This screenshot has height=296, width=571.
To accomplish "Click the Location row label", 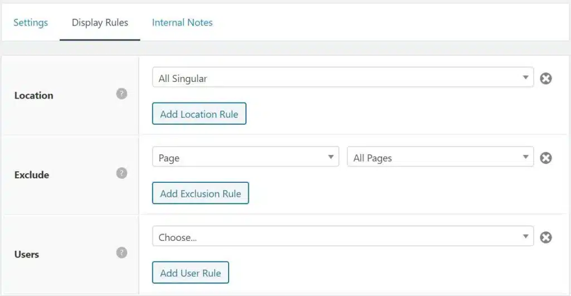I will point(34,95).
